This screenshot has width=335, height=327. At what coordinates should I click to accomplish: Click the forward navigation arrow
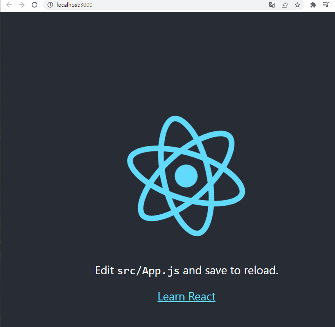[x=22, y=5]
